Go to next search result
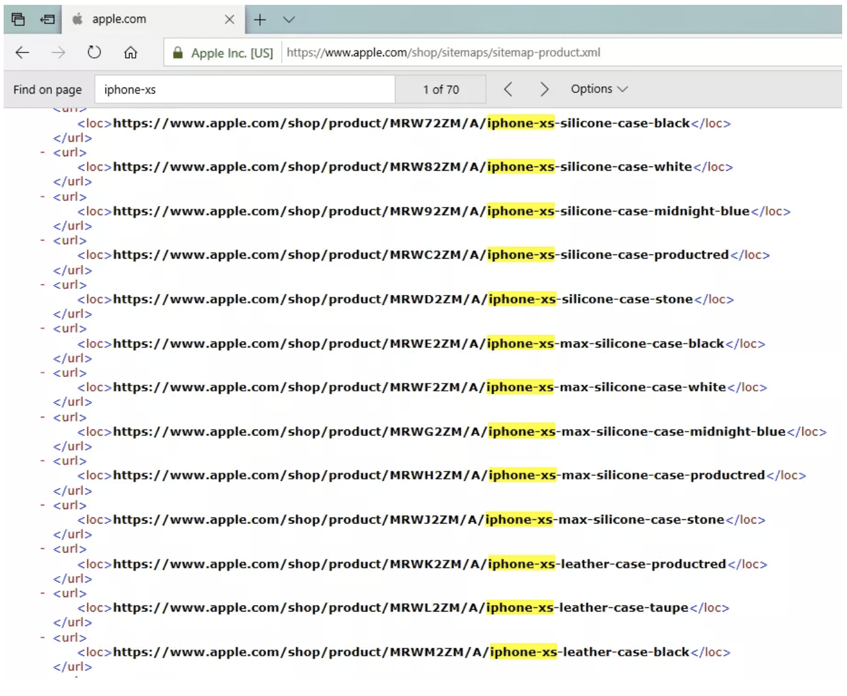 (544, 89)
